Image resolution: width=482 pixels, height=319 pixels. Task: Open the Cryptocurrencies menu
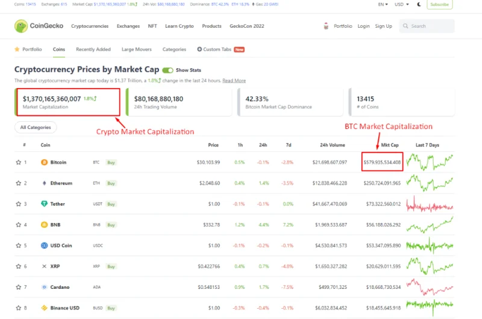90,26
